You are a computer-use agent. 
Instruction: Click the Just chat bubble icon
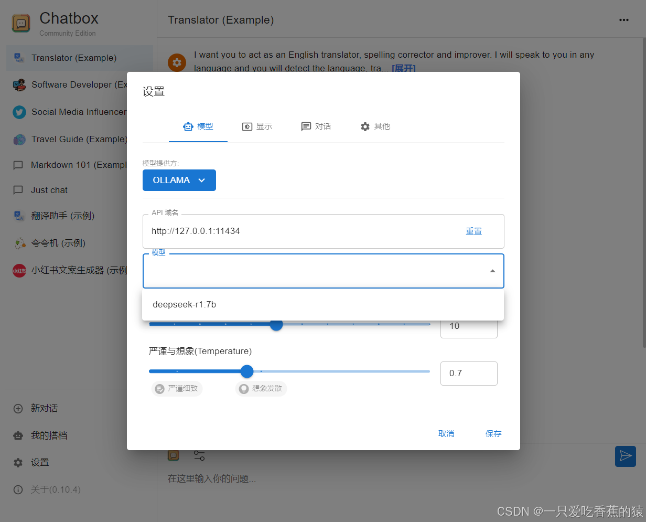(18, 190)
